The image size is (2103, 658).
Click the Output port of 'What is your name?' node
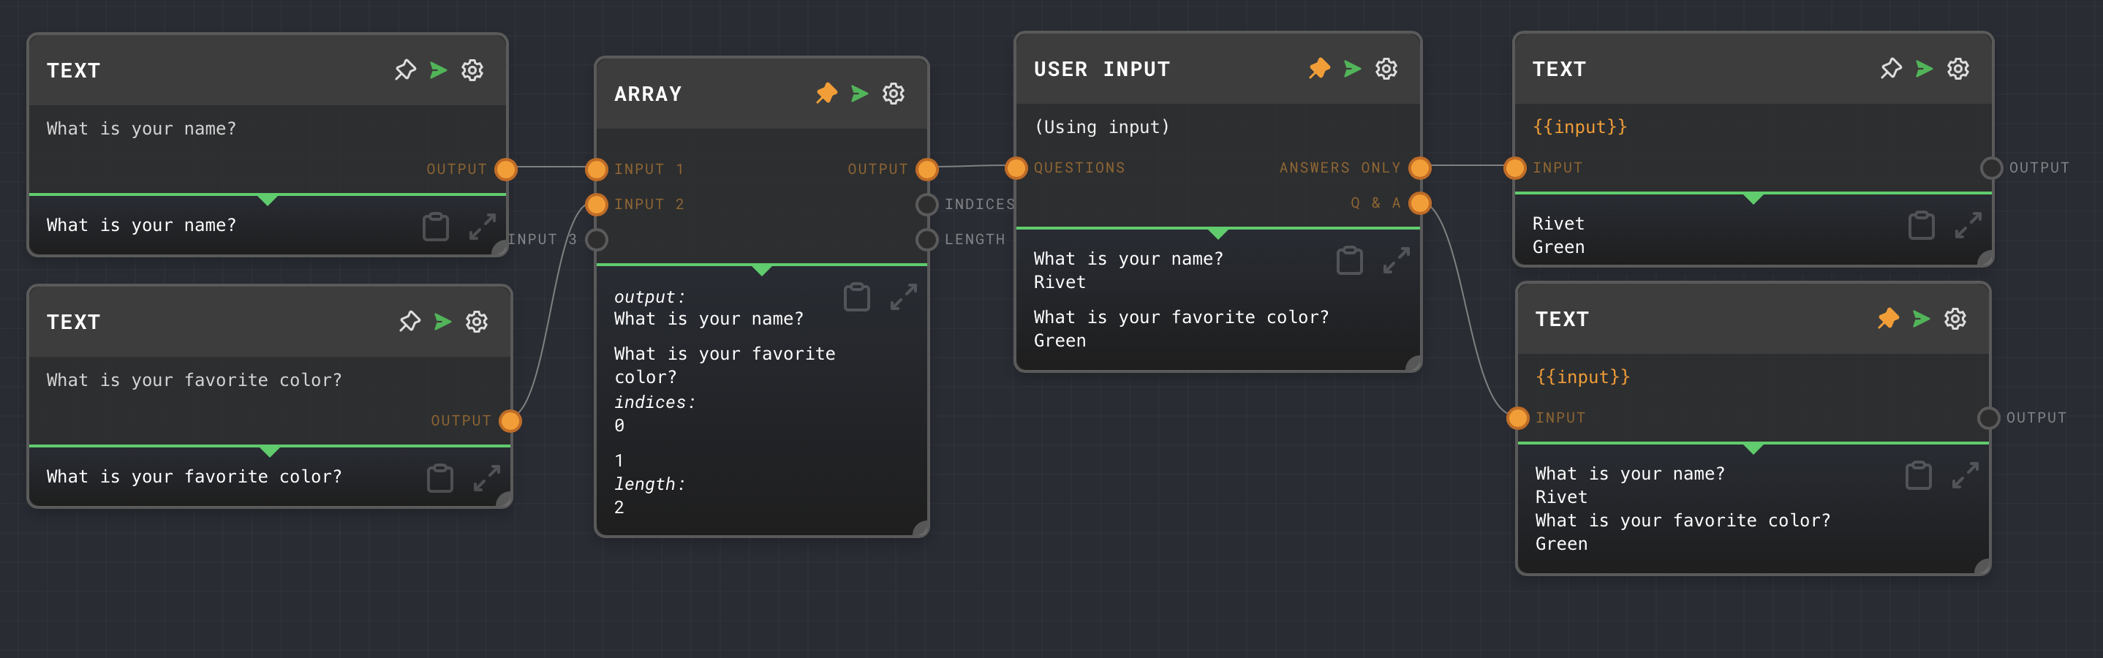(x=506, y=169)
